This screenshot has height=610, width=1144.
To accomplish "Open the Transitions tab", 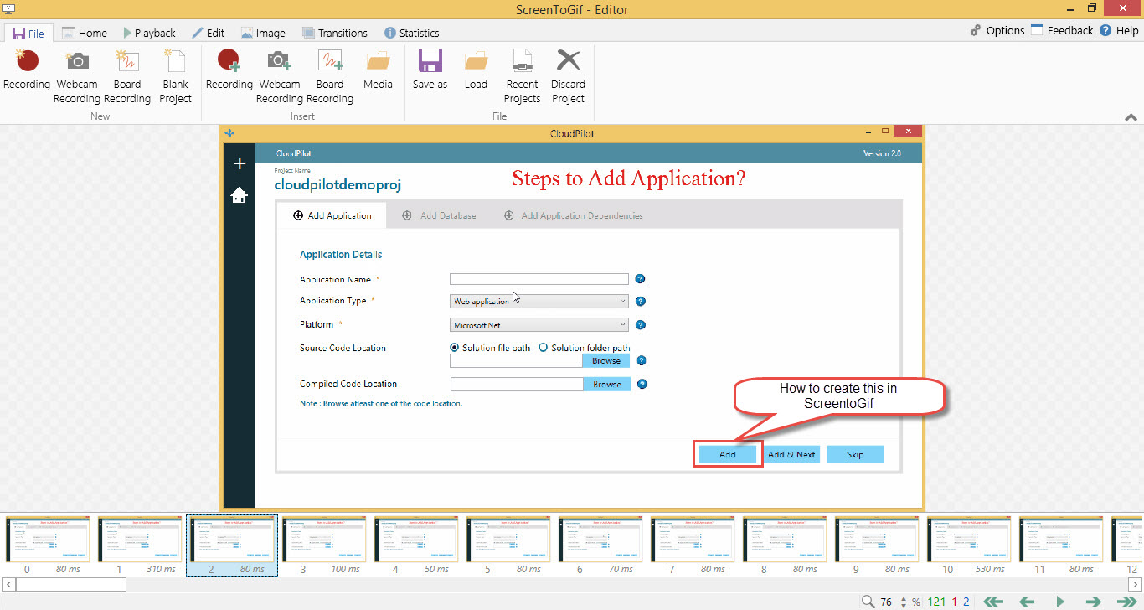I will (x=333, y=33).
